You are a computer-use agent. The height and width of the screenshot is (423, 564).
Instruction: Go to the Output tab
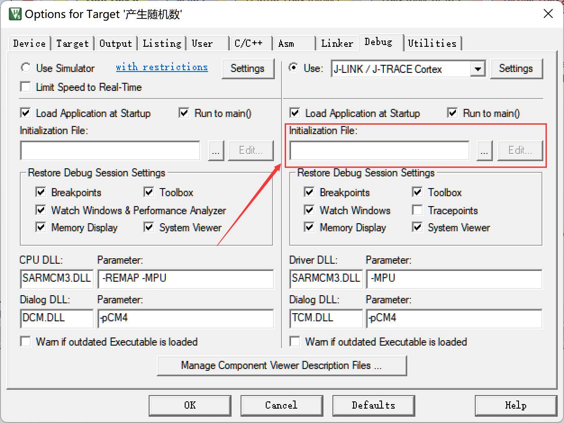coord(116,43)
